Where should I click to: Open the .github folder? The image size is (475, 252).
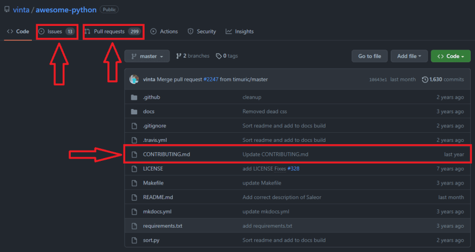[x=152, y=97]
